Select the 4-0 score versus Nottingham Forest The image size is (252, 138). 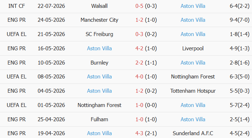[x=139, y=77]
